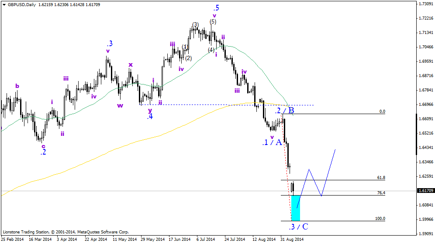
Task: Click the Fibonacci 61.8 level label
Action: [x=381, y=177]
